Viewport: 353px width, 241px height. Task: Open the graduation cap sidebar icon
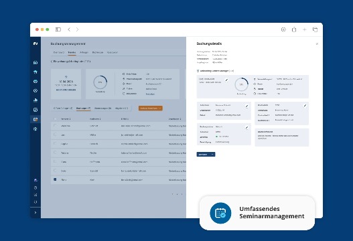[x=36, y=72]
